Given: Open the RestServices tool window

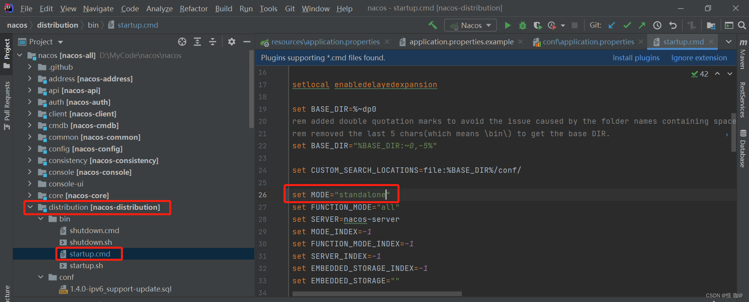Looking at the screenshot, I should pos(743,100).
